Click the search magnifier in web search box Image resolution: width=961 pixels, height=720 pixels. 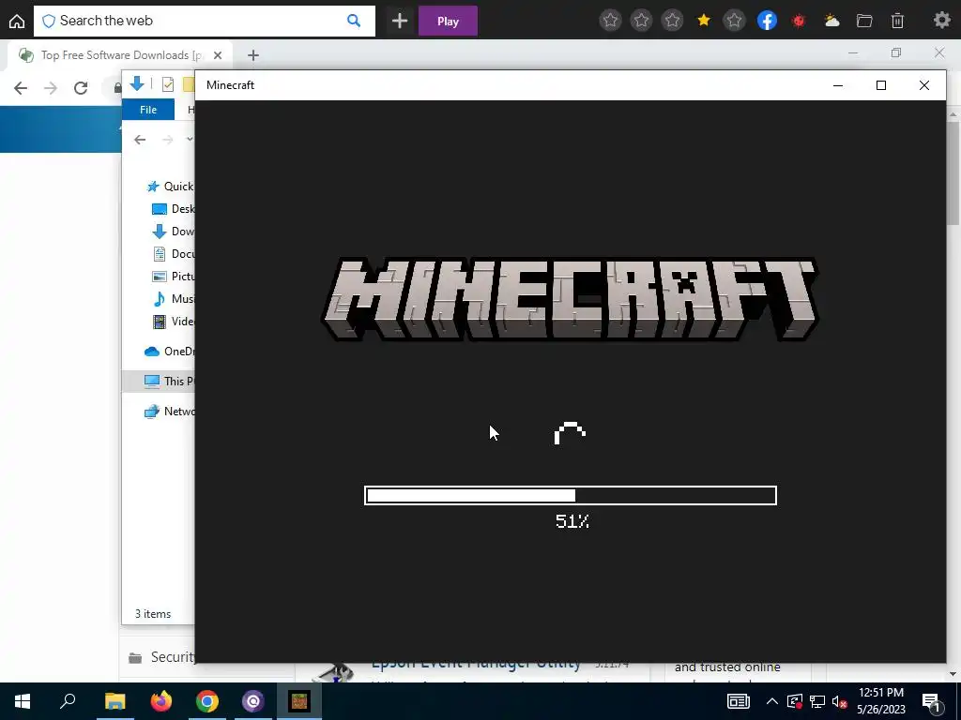[x=354, y=21]
